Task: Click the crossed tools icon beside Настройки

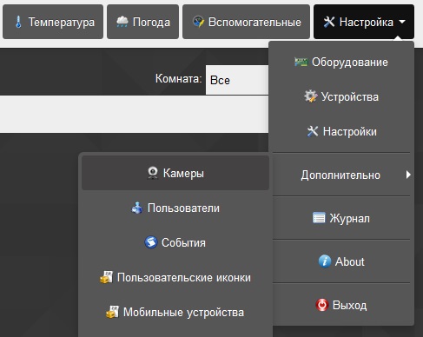Action: (x=313, y=131)
